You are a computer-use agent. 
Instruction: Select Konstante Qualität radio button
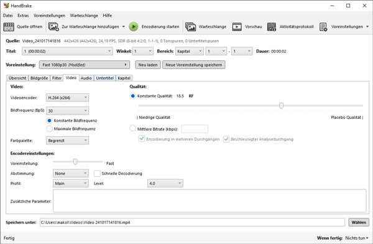[x=133, y=96]
